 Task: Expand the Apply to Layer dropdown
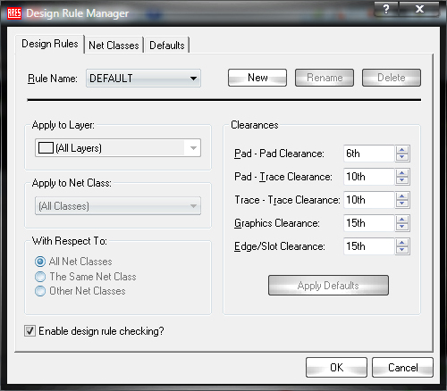click(118, 147)
